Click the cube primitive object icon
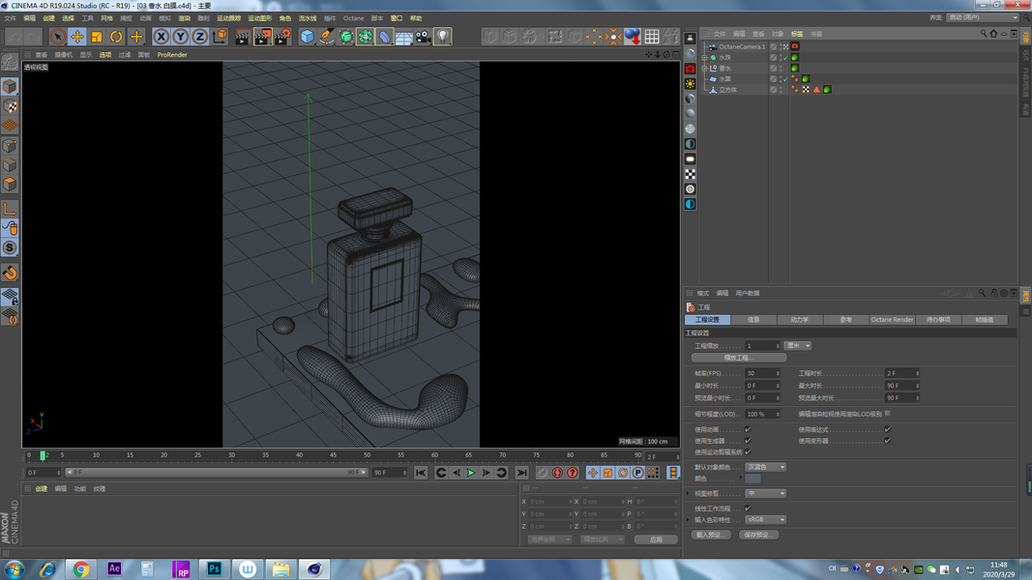The image size is (1032, 580). pyautogui.click(x=307, y=37)
